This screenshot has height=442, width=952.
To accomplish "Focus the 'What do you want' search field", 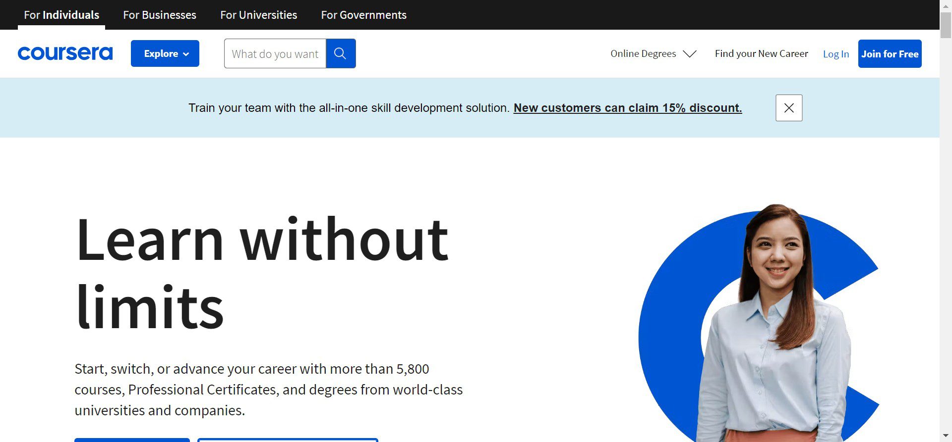I will point(275,53).
